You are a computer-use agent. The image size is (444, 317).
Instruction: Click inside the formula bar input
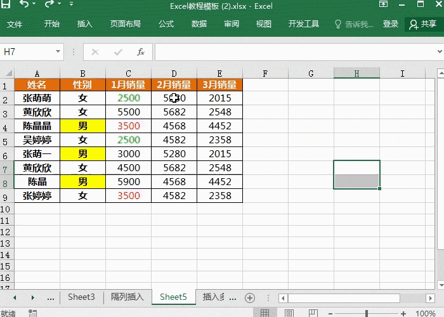click(x=294, y=52)
